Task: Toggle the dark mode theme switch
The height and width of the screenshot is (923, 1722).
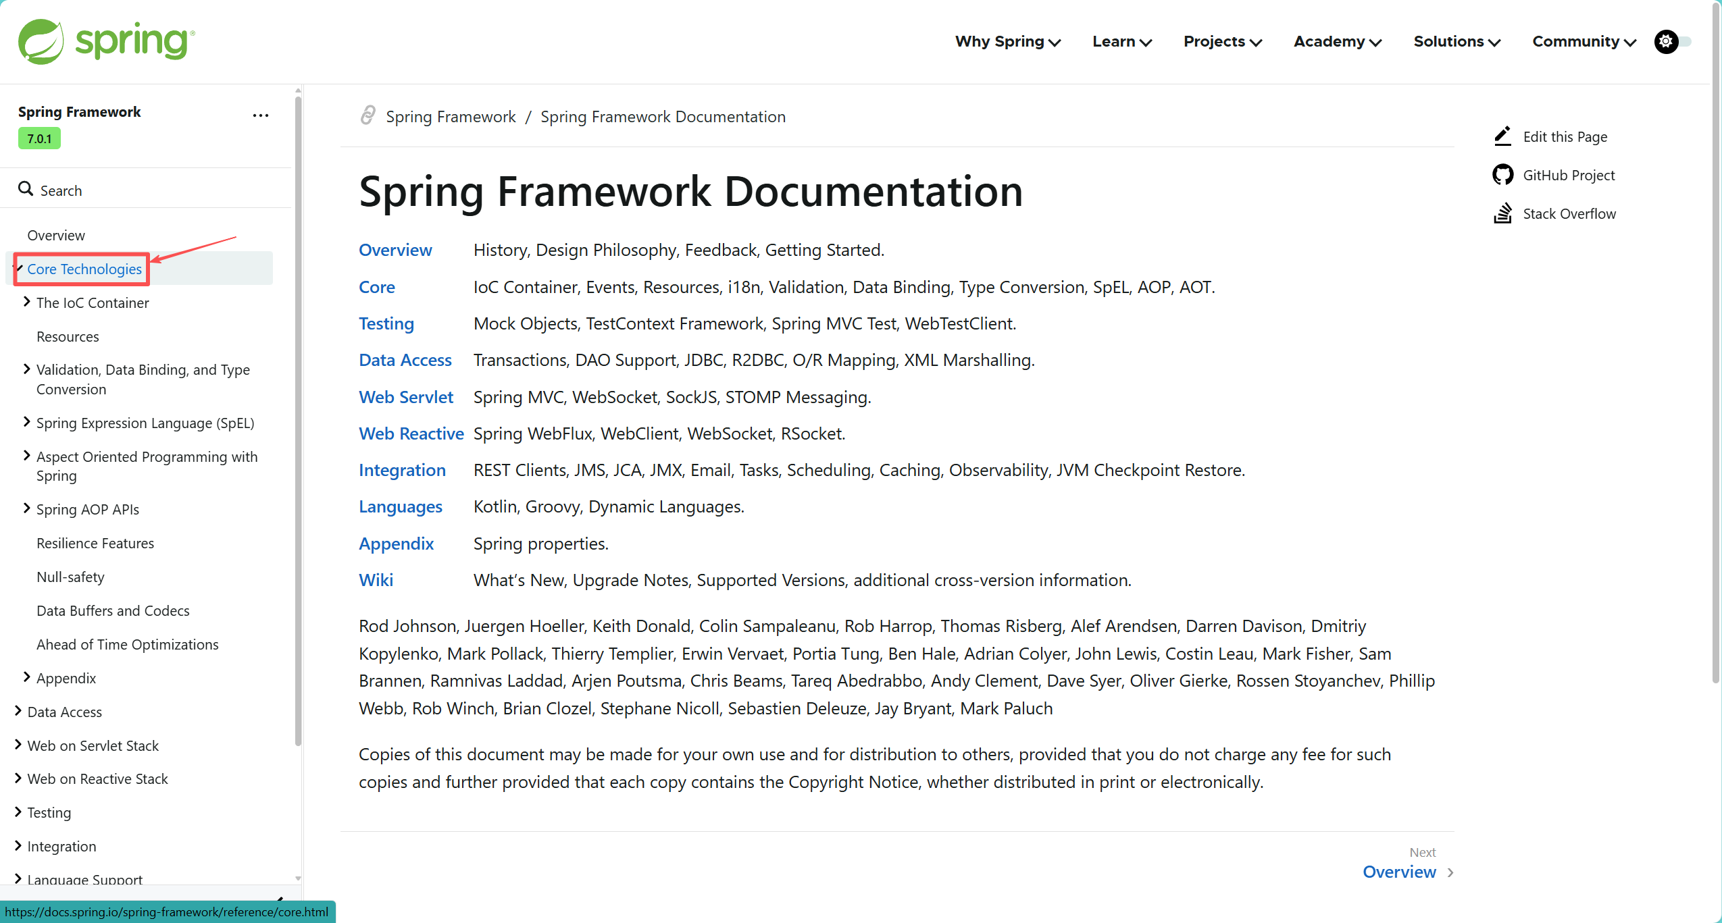Action: click(x=1673, y=42)
